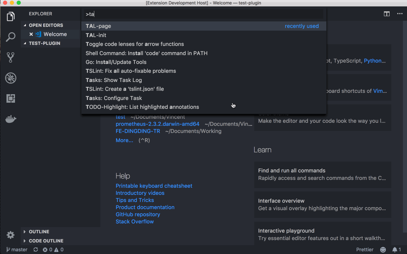Run the TAL-page command
Screen dimensions: 407x254
pyautogui.click(x=204, y=26)
